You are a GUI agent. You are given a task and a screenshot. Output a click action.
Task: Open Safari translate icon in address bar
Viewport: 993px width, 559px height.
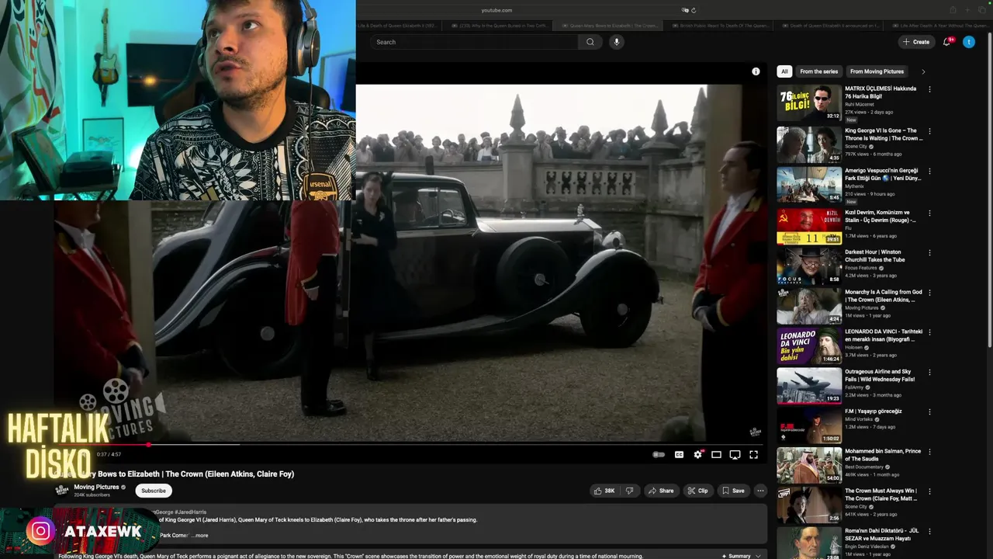684,10
